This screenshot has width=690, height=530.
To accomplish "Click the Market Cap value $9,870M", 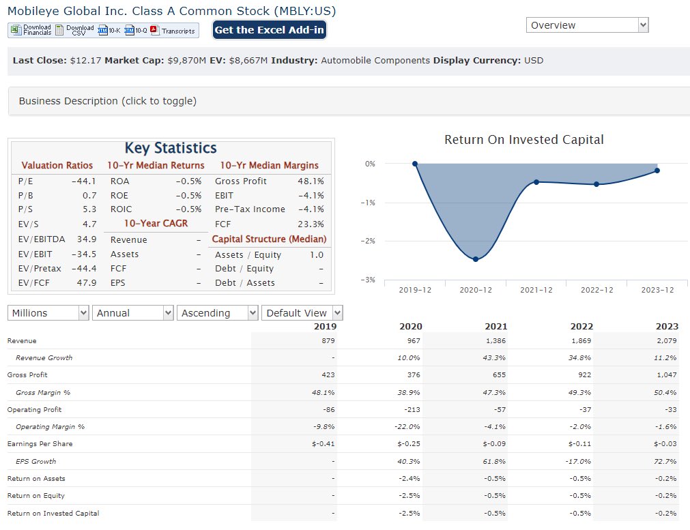I will pos(186,61).
